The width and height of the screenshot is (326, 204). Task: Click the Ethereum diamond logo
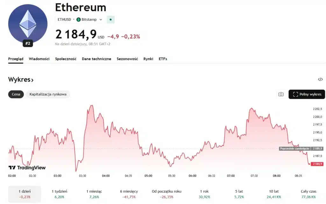(x=28, y=24)
